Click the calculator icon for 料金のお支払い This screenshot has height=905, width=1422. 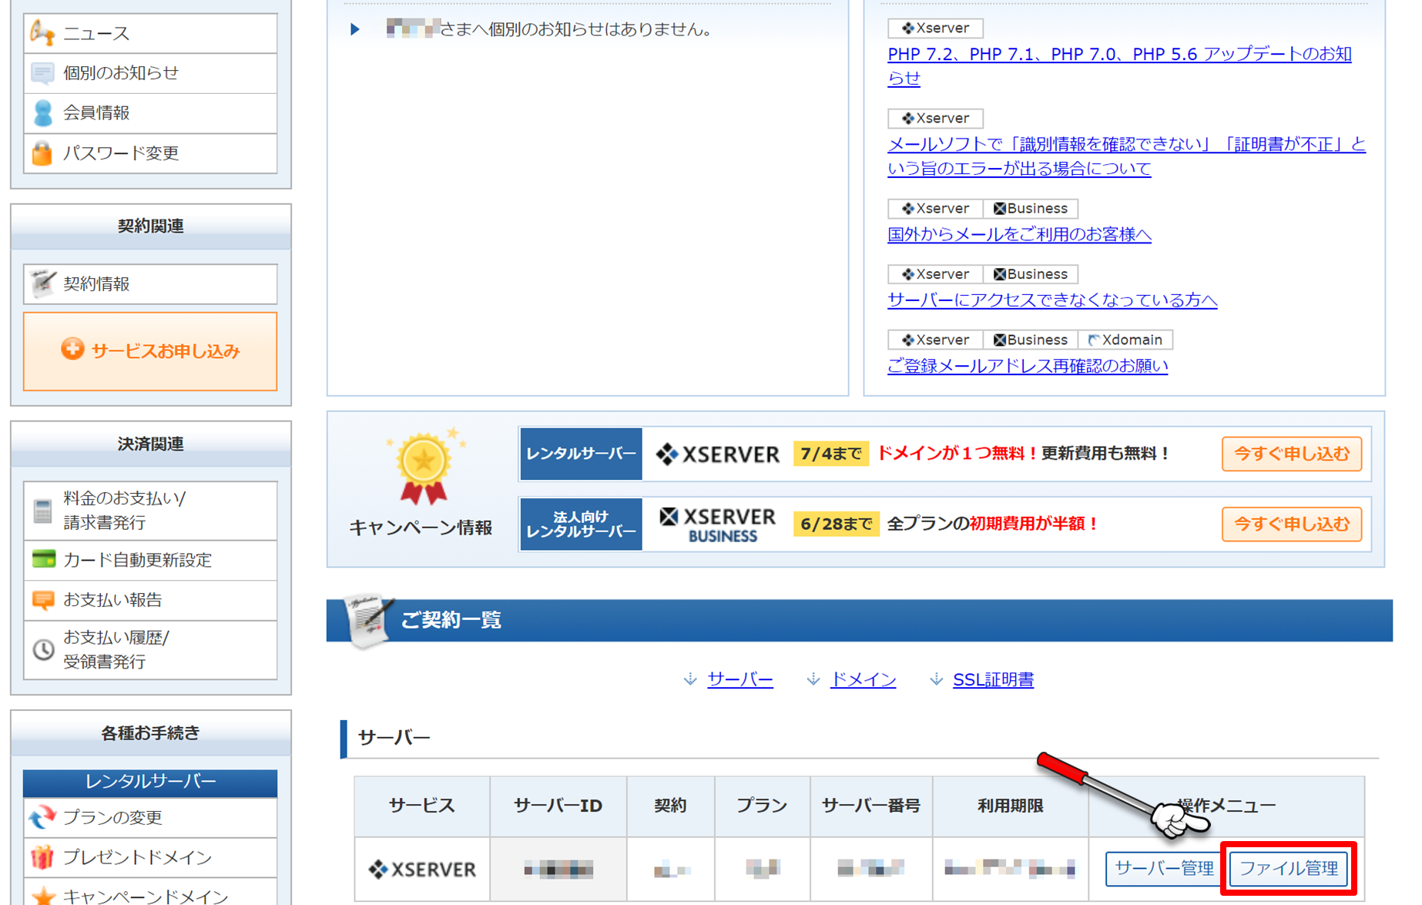tap(43, 510)
